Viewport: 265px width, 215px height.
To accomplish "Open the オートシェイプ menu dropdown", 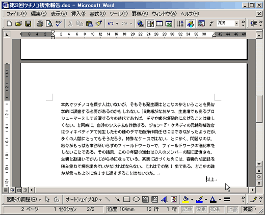I will coord(84,199).
